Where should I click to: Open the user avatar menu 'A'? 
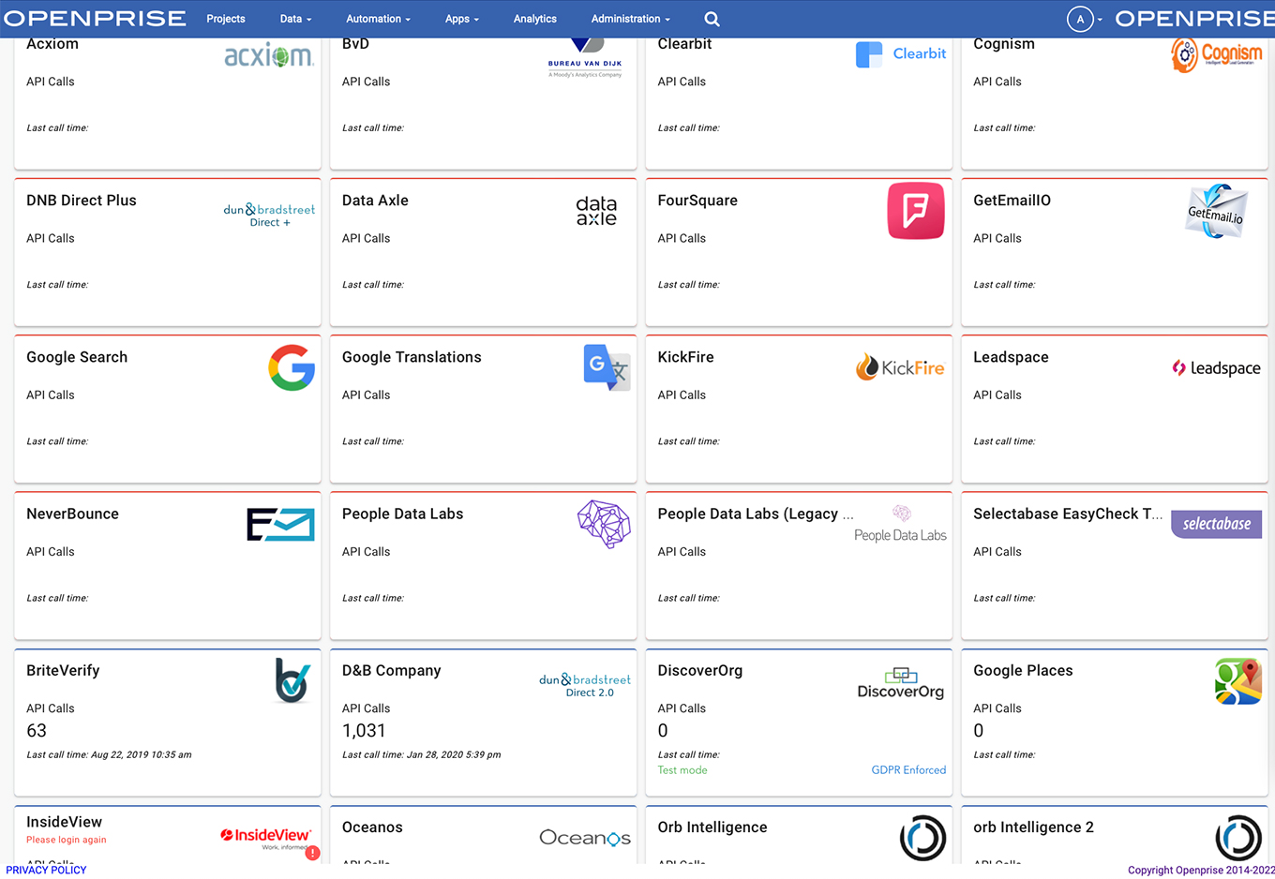(x=1080, y=19)
